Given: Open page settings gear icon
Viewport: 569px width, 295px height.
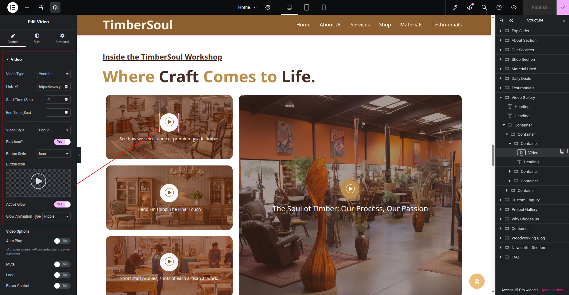Looking at the screenshot, I should [x=268, y=7].
